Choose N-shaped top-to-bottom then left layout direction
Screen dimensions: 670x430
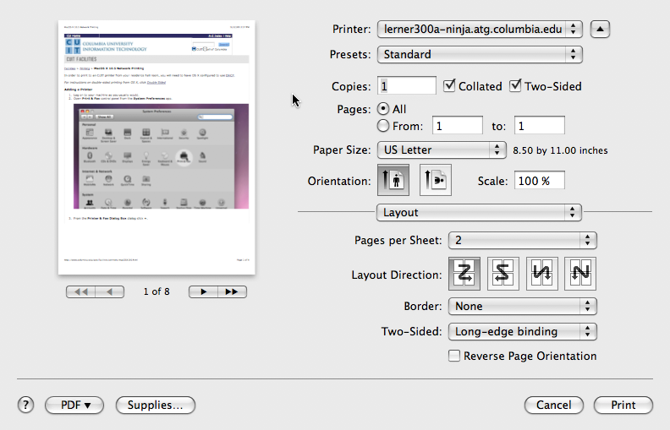(x=579, y=274)
